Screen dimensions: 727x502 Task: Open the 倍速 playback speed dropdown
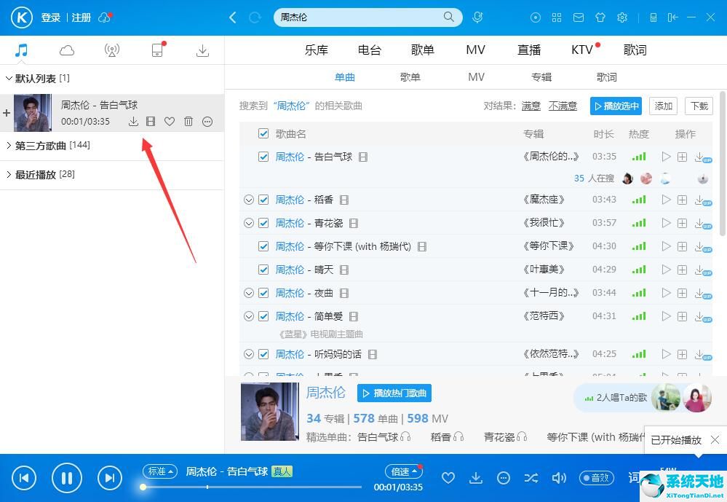403,471
